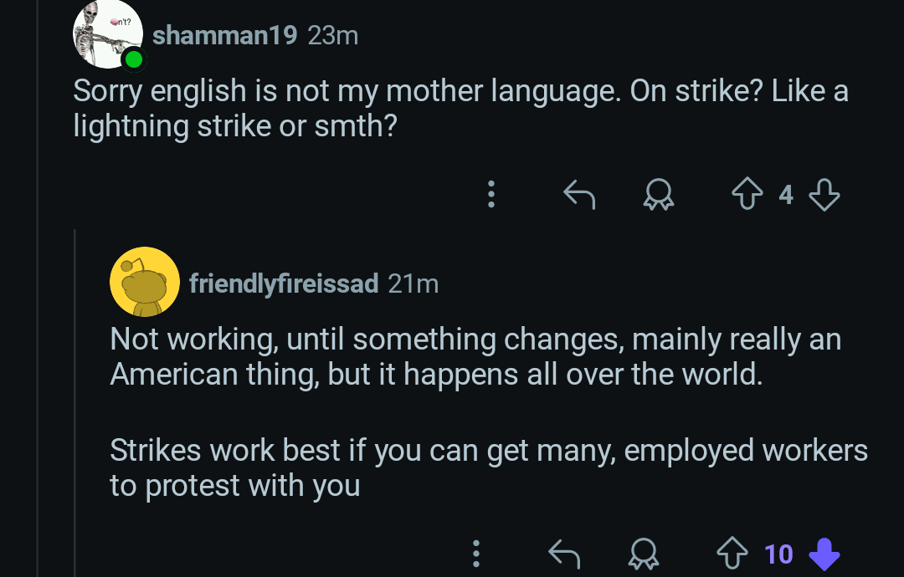Open the overflow menu on shamman19's comment

[x=491, y=195]
